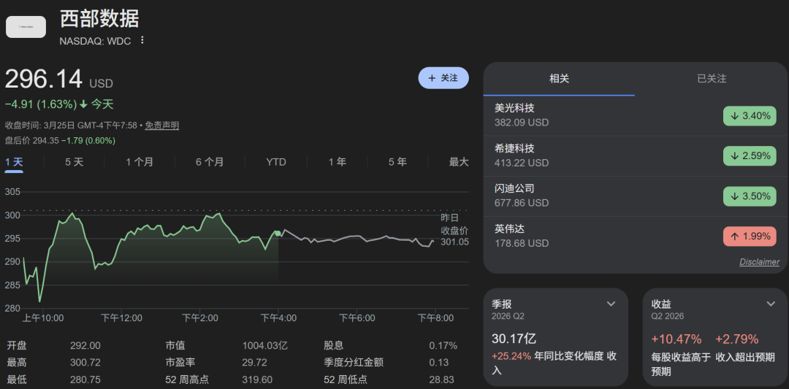The height and width of the screenshot is (389, 789).
Task: Show the YTD chart range
Action: (275, 162)
